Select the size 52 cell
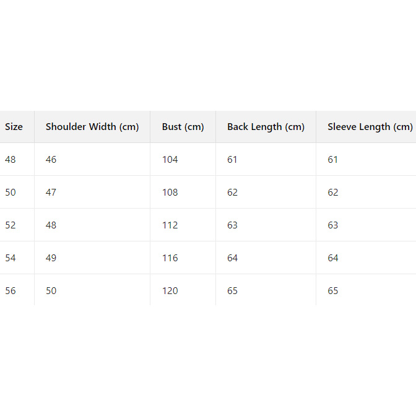This screenshot has width=416, height=416. (11, 225)
